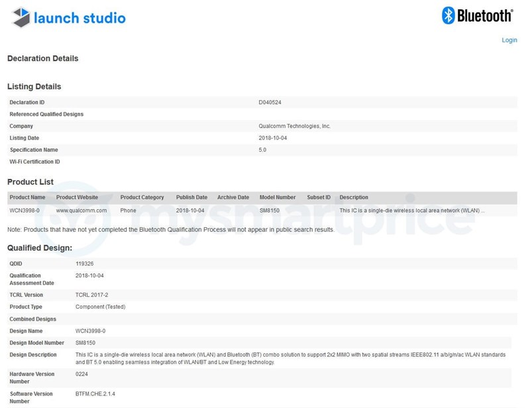Image resolution: width=530 pixels, height=408 pixels.
Task: Click the QDID label
Action: point(15,264)
